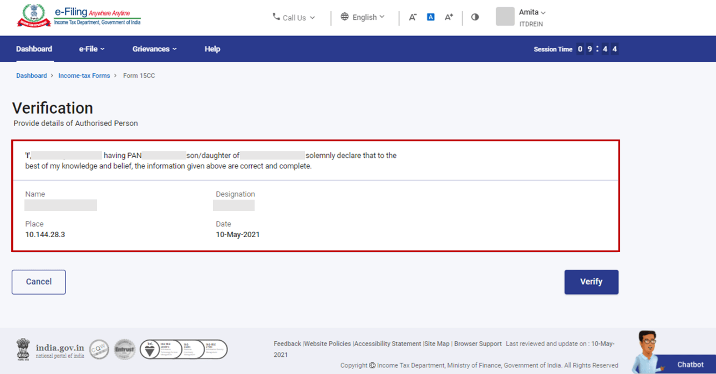Expand the Amita account menu
Screen dimensions: 716x374
point(532,12)
